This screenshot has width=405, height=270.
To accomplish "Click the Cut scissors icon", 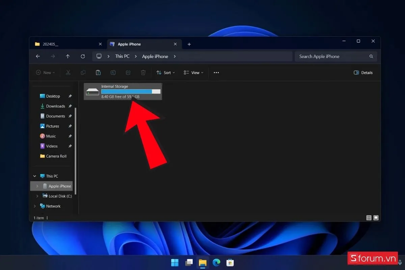I will 68,73.
